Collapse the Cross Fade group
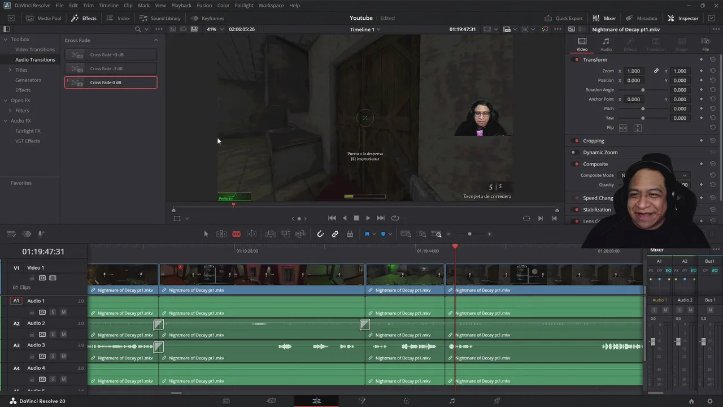The width and height of the screenshot is (723, 407). [156, 40]
